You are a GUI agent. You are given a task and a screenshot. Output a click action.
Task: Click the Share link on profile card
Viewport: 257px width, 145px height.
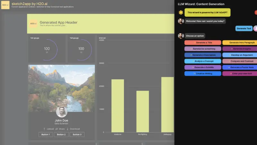[x=62, y=129]
